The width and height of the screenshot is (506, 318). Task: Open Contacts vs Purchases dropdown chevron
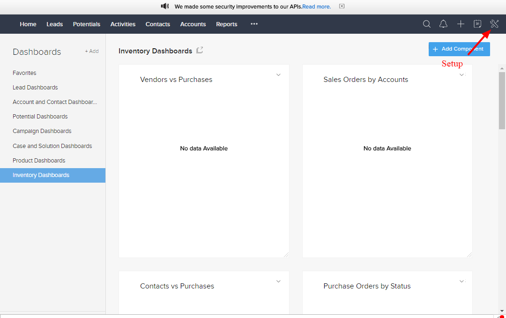coord(278,281)
